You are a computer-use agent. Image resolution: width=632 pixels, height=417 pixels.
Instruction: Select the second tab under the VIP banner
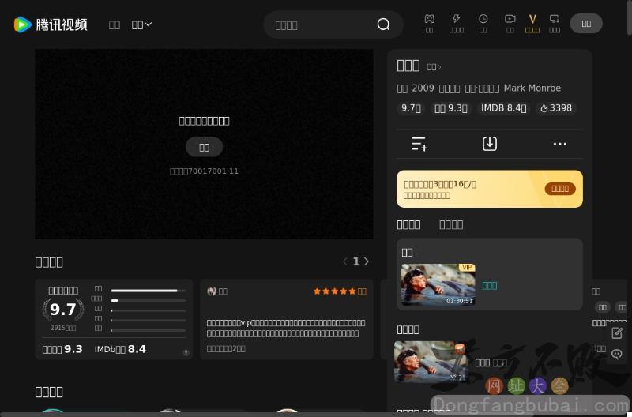coord(450,224)
